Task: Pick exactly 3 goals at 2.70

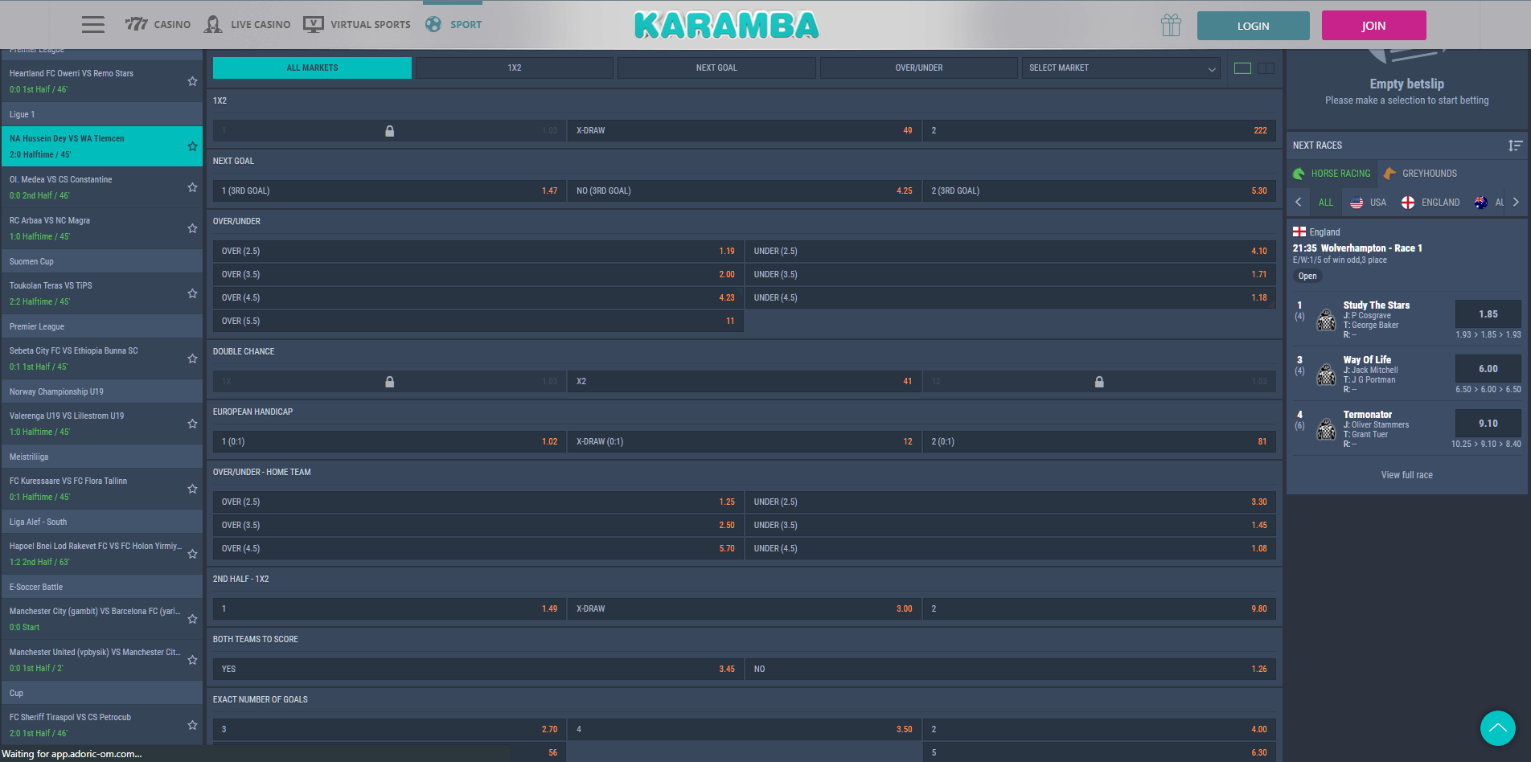Action: pos(389,729)
